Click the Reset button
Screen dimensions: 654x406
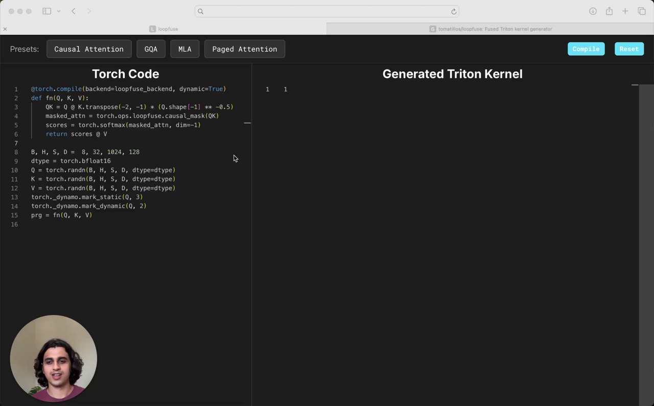point(629,49)
